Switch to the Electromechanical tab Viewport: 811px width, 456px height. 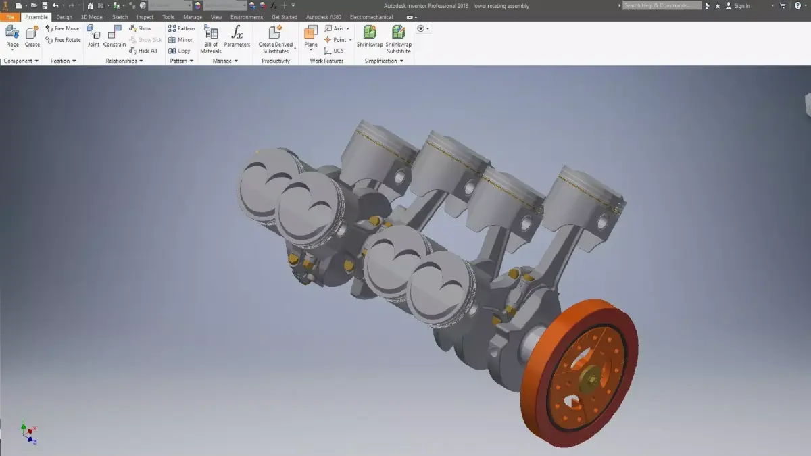[371, 17]
